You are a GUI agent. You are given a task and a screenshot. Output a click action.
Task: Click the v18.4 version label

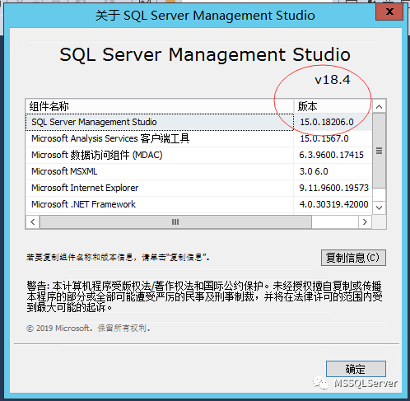pyautogui.click(x=333, y=80)
